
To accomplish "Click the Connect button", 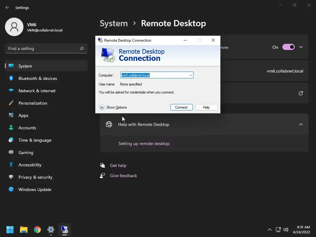I will tap(181, 107).
